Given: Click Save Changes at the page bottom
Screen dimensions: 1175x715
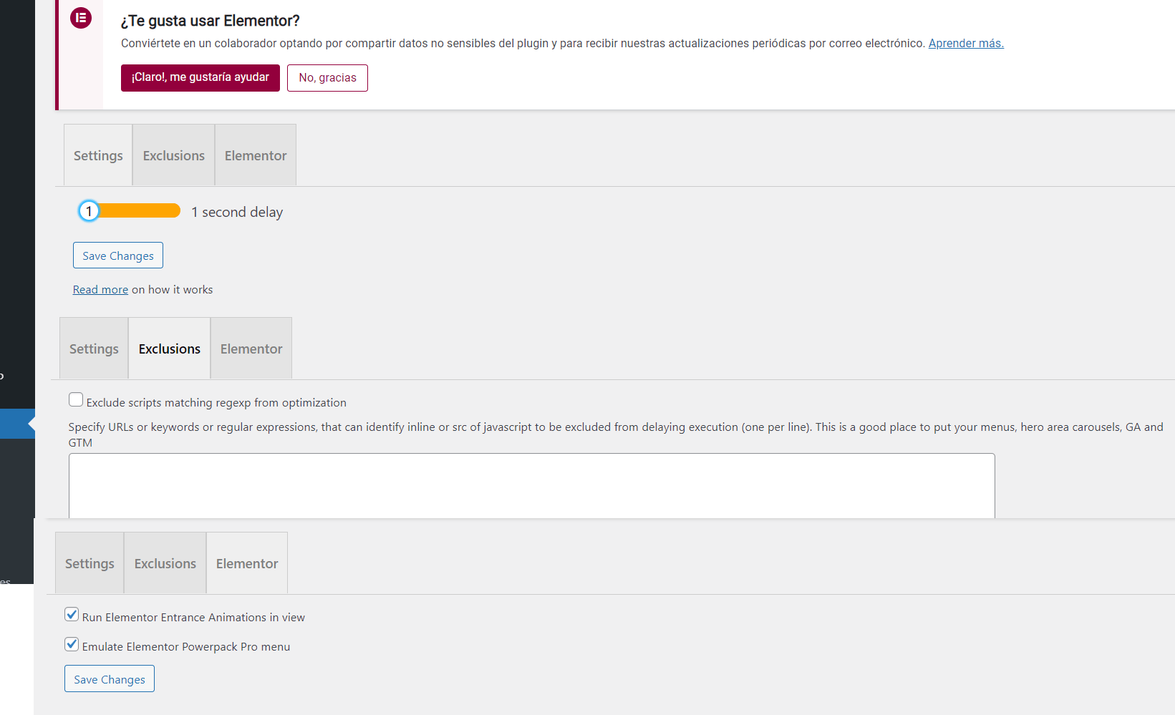Looking at the screenshot, I should click(110, 679).
